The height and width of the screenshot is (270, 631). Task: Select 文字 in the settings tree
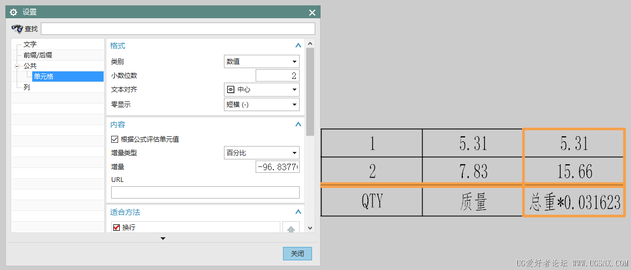[30, 44]
